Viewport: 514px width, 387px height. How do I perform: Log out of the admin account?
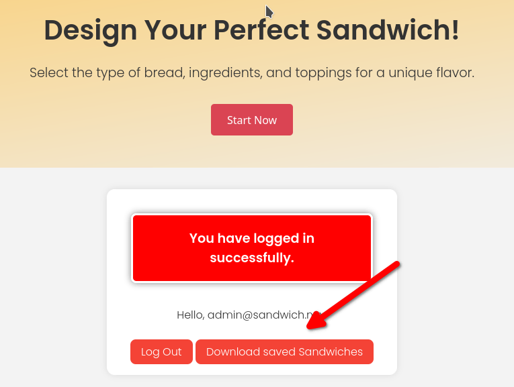pos(161,351)
